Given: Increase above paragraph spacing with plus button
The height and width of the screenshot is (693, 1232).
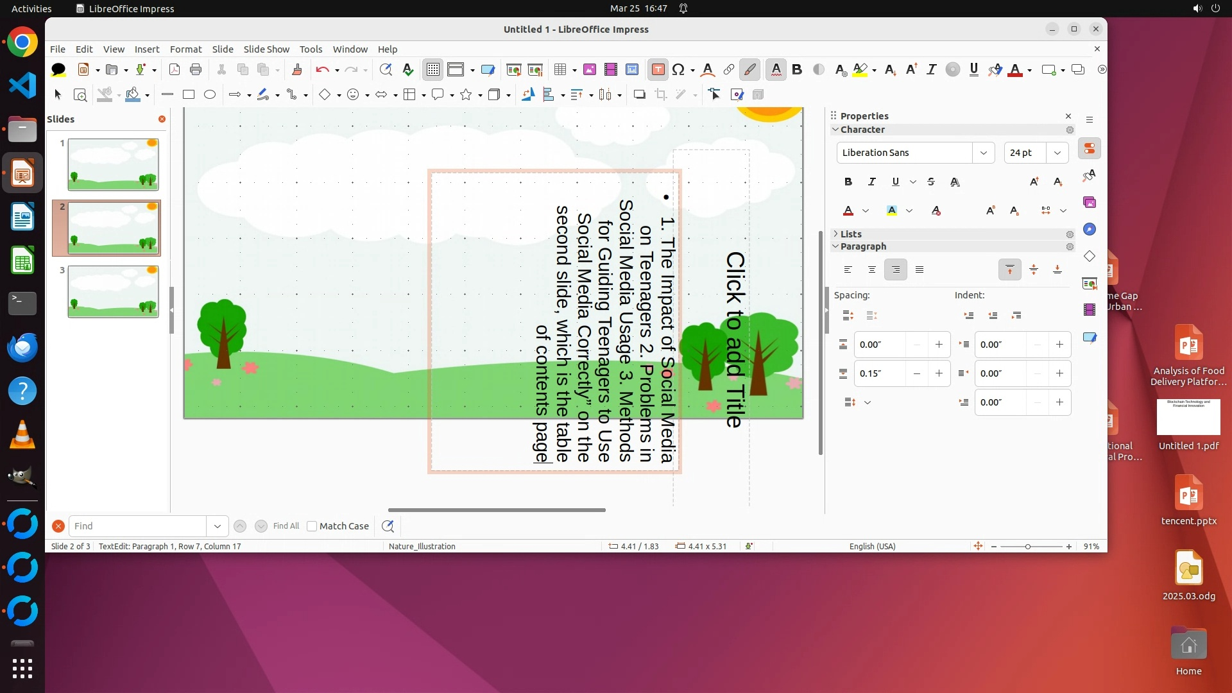Looking at the screenshot, I should [x=939, y=345].
